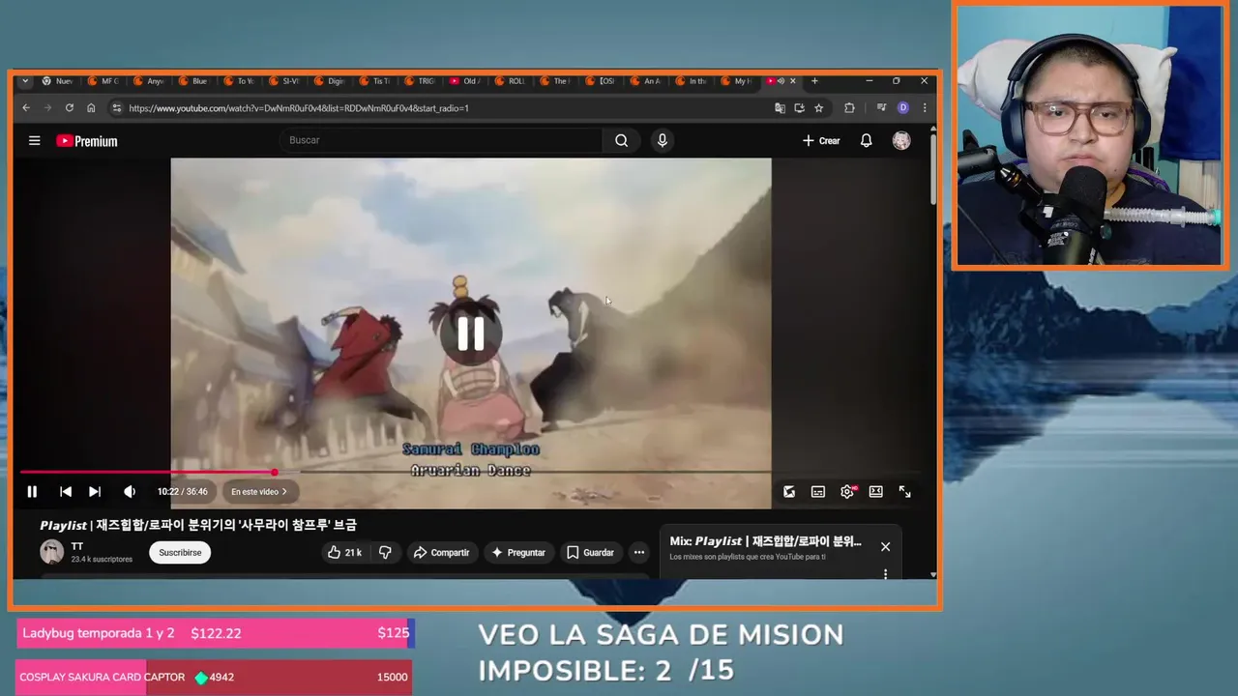The image size is (1238, 696).
Task: Toggle autoplay in the player controls
Action: [x=789, y=492]
